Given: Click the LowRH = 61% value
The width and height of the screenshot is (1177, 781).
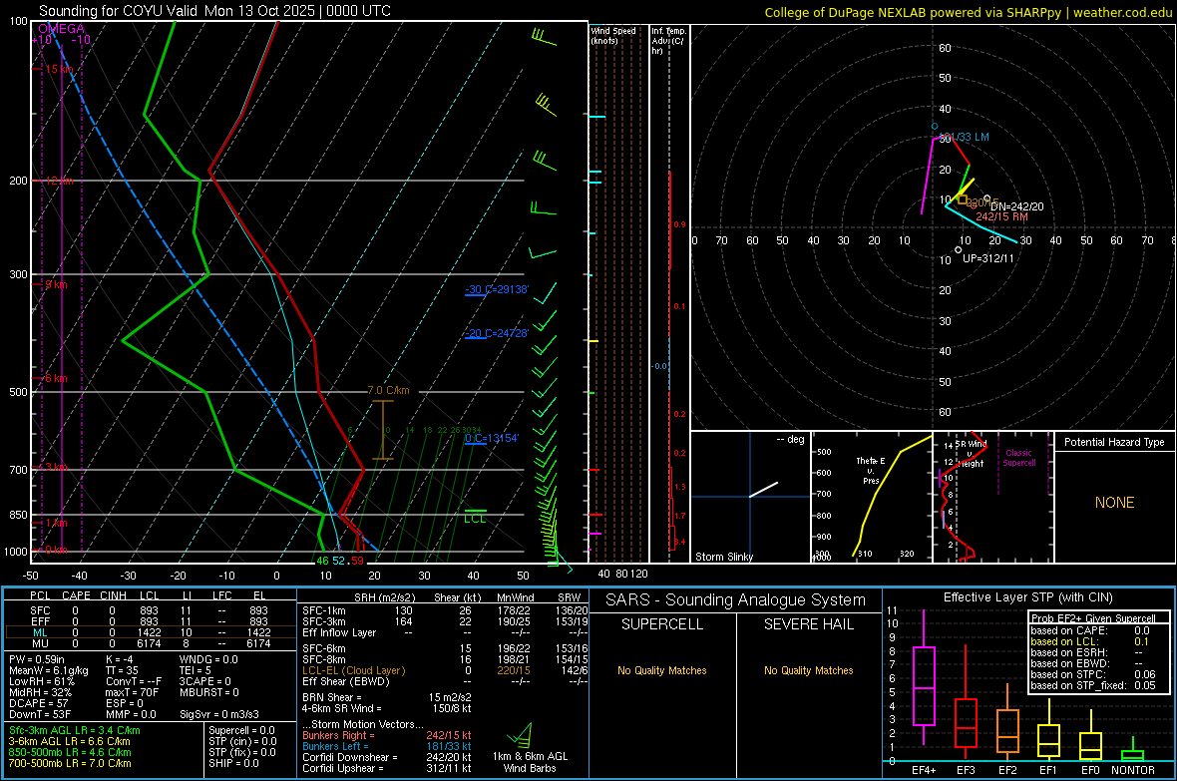Looking at the screenshot, I should (x=42, y=681).
